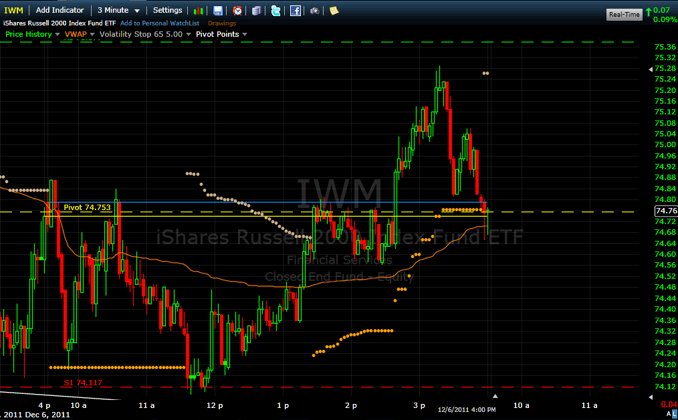
Task: Select the VWAP indicator label
Action: (76, 34)
